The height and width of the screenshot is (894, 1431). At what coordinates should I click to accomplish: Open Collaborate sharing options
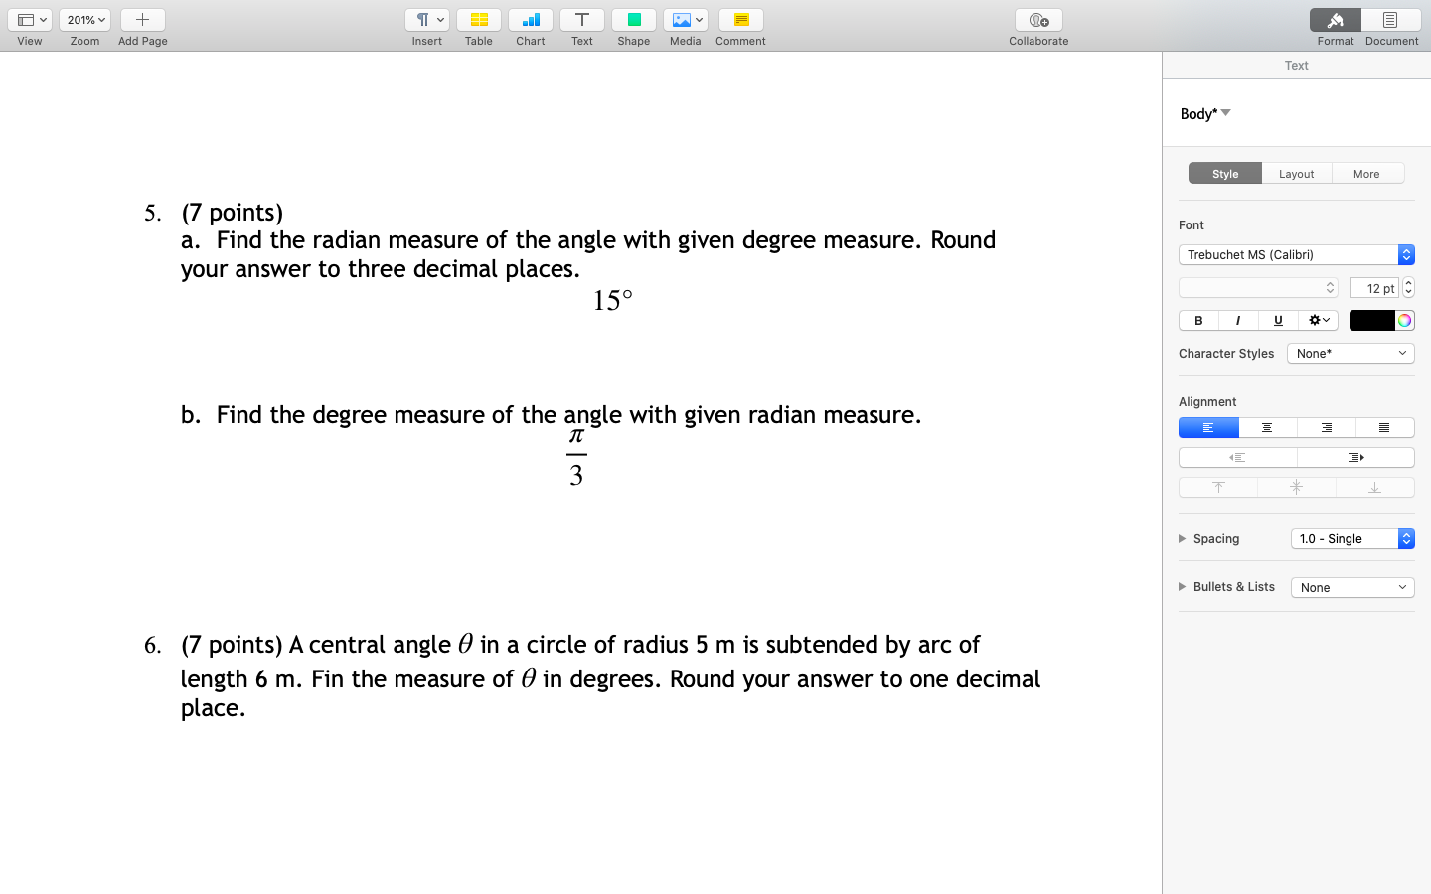[x=1037, y=20]
